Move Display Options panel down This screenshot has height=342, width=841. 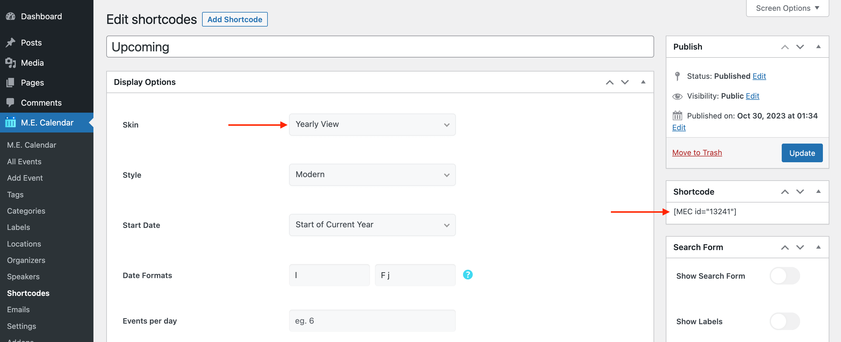tap(625, 82)
